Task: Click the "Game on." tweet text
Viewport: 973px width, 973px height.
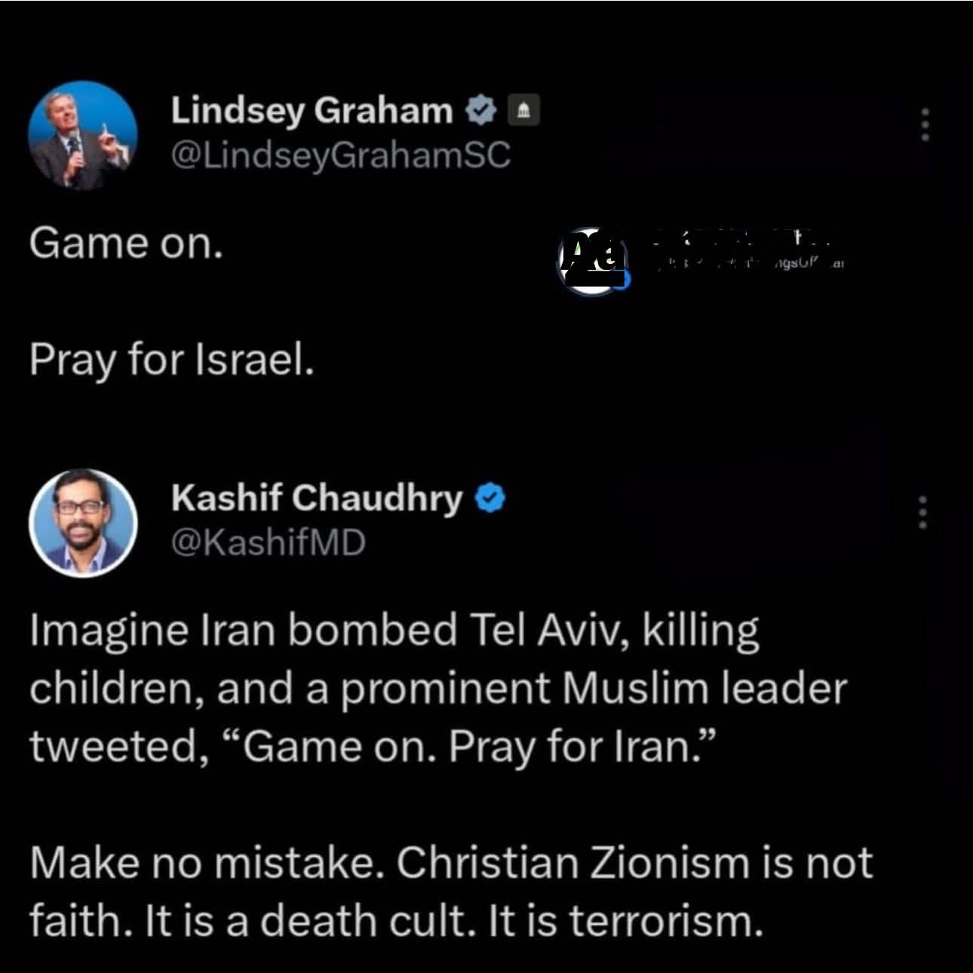Action: click(127, 244)
